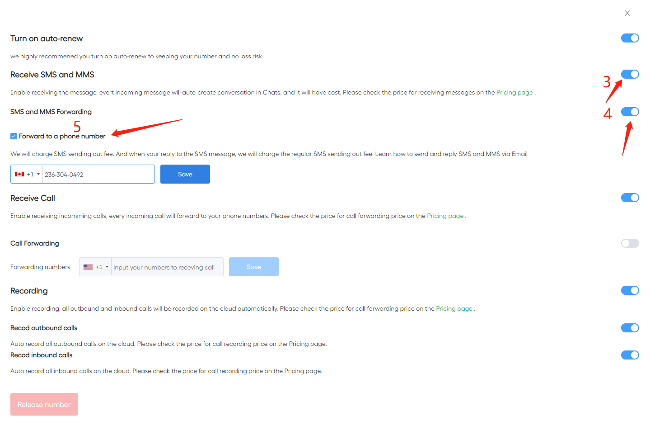Turn off SMS and MMS Forwarding
Image resolution: width=650 pixels, height=421 pixels.
coord(630,112)
